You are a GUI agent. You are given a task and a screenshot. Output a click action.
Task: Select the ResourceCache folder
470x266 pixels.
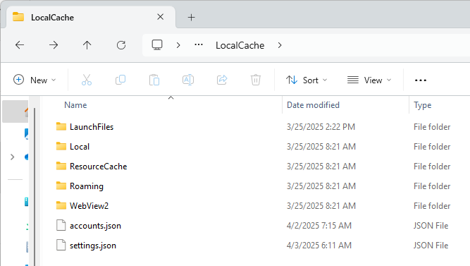(x=99, y=167)
